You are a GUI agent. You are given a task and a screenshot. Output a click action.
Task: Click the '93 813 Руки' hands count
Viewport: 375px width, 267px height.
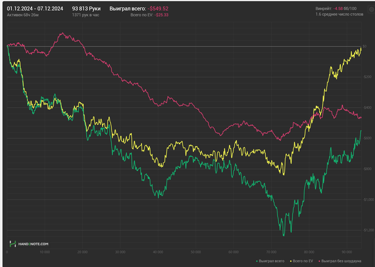pos(86,9)
